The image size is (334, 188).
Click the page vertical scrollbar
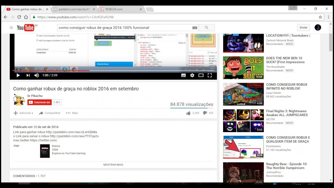coord(331,43)
